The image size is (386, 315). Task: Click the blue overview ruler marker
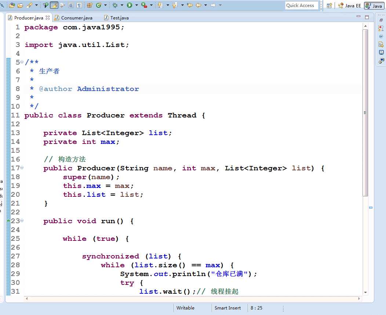tap(371, 208)
